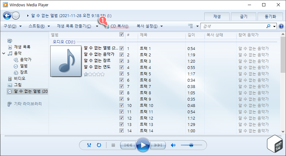Open the 스트림(R) dropdown menu
The height and width of the screenshot is (156, 286).
(39, 26)
